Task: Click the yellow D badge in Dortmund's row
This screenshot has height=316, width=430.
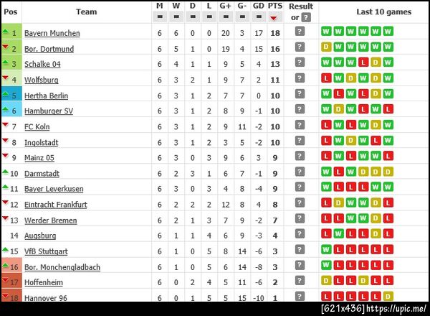Action: (327, 48)
